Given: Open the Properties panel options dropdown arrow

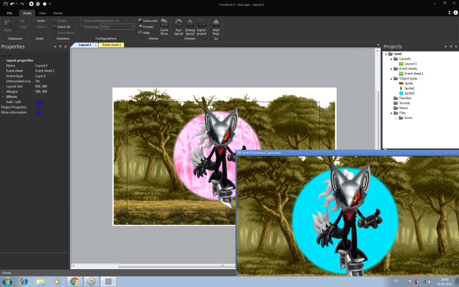Looking at the screenshot, I should coord(55,46).
